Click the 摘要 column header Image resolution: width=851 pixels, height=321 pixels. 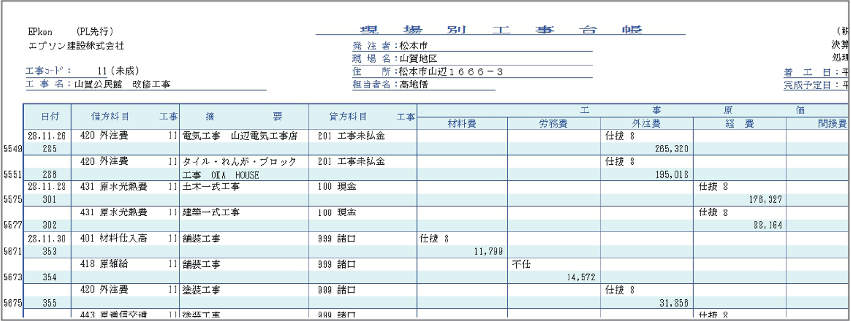[x=243, y=117]
